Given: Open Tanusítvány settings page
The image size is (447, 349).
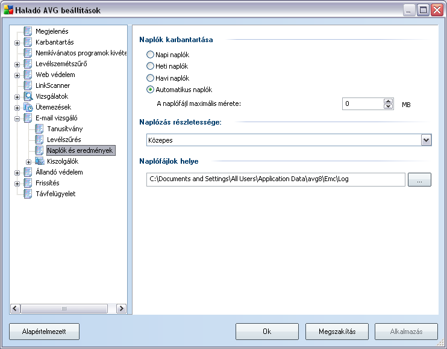Looking at the screenshot, I should [x=64, y=129].
